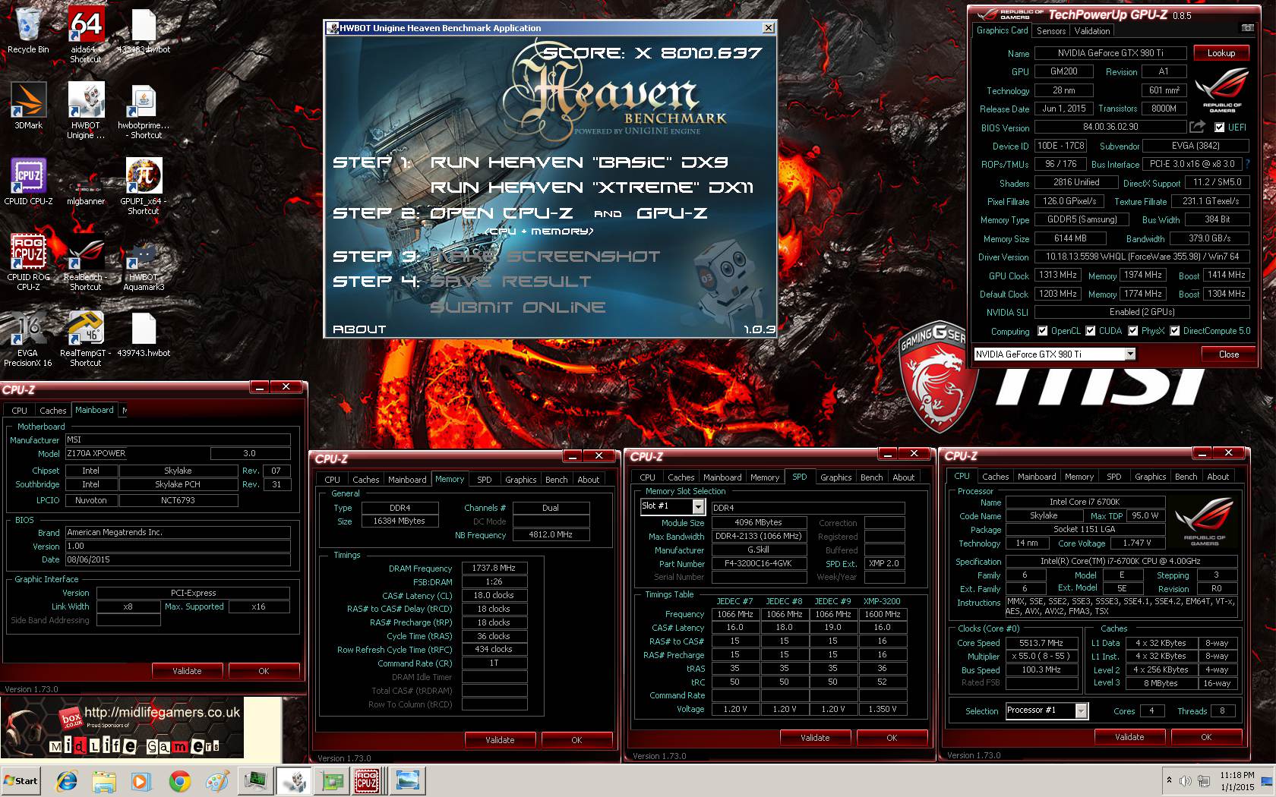
Task: Open Internet Explorer from the taskbar
Action: click(x=67, y=781)
